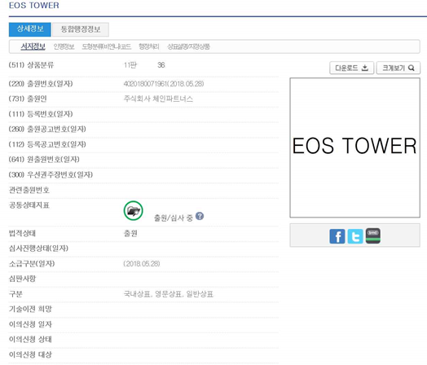Select the 서지정보 sub-tab
This screenshot has width=427, height=365.
coord(33,46)
